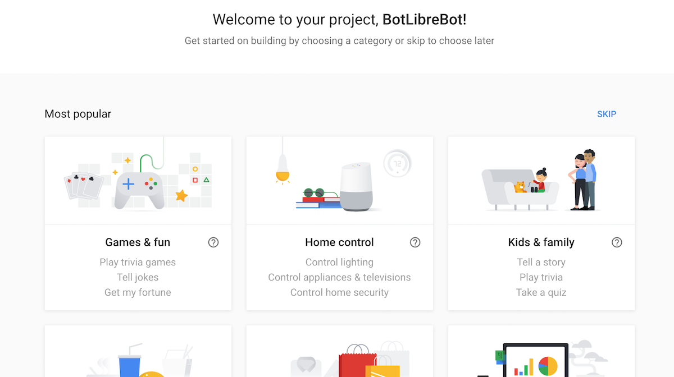Click 'Play trivia games' text
Screen dimensions: 674x377
(138, 262)
